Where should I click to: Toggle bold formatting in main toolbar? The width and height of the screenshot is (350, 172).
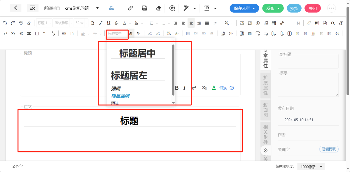tap(93, 23)
